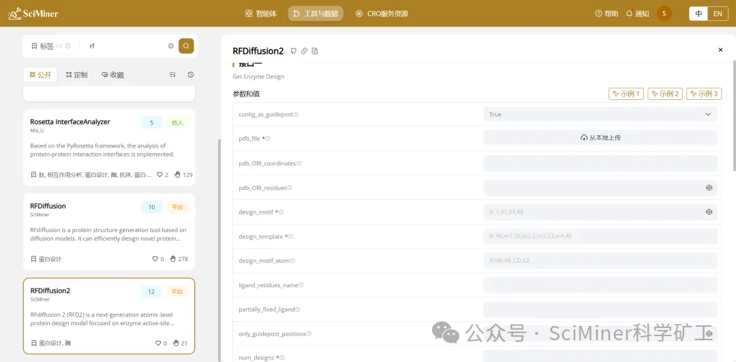
Task: Click the notification bell icon
Action: (x=630, y=14)
